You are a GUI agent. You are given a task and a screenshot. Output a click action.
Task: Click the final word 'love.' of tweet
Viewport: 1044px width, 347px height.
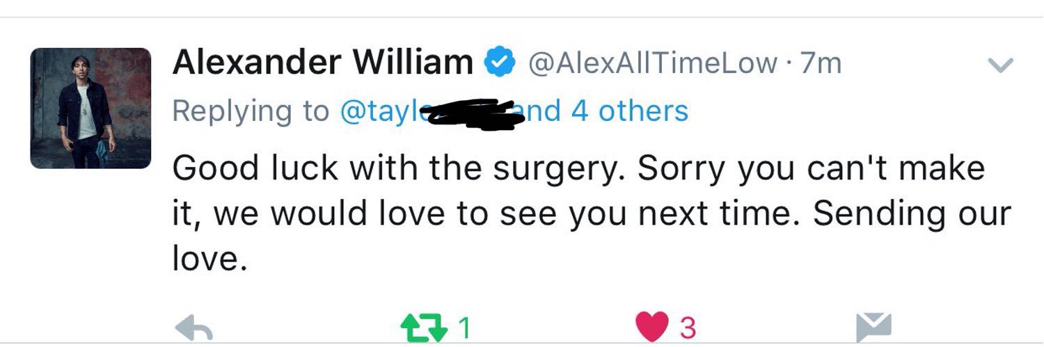pos(210,258)
